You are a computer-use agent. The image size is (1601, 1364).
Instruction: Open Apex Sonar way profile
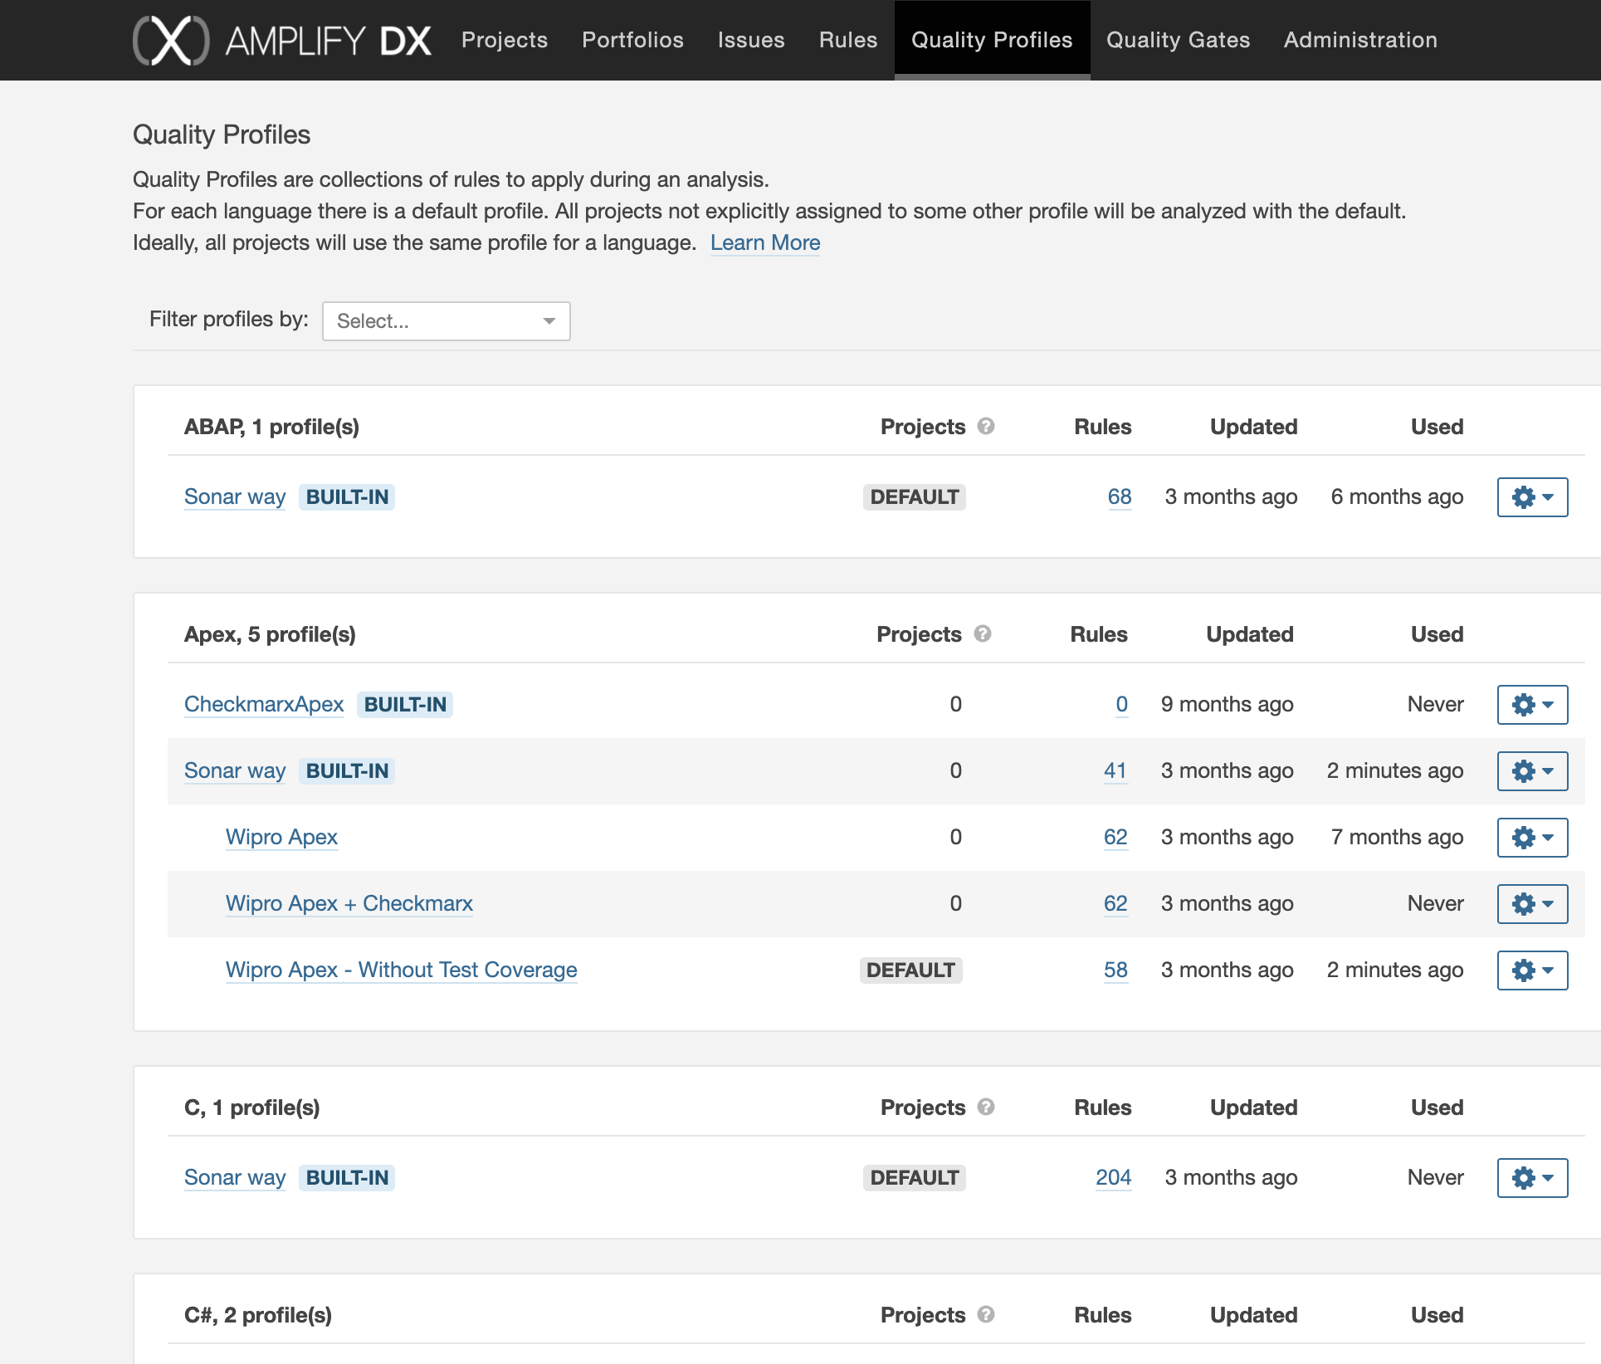235,770
